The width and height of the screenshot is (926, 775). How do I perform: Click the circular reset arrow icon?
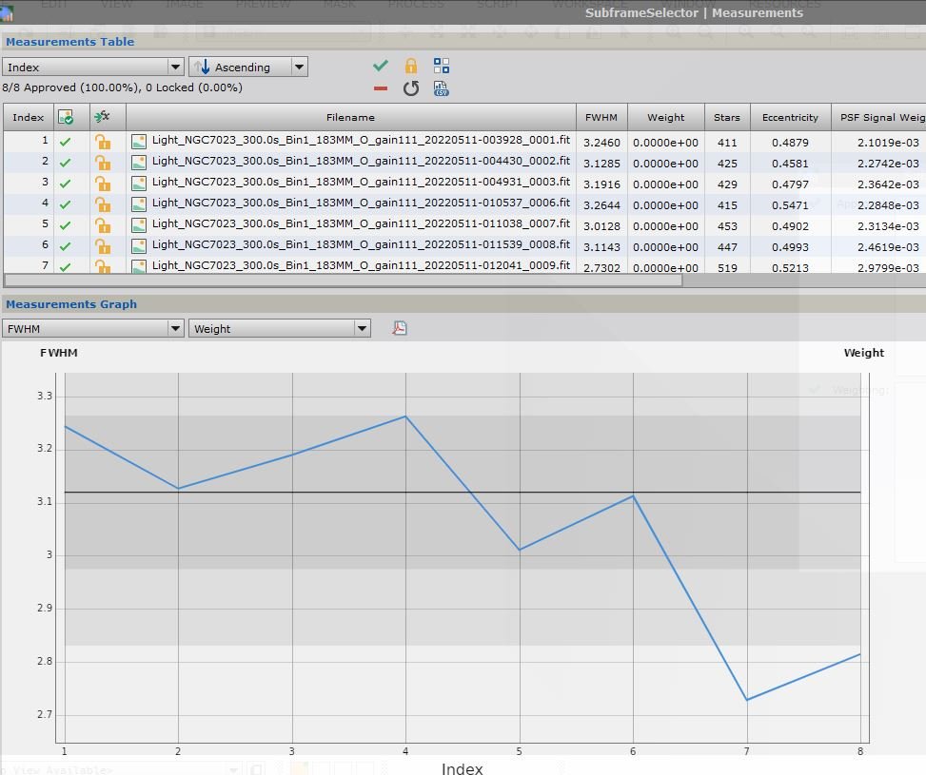[411, 88]
